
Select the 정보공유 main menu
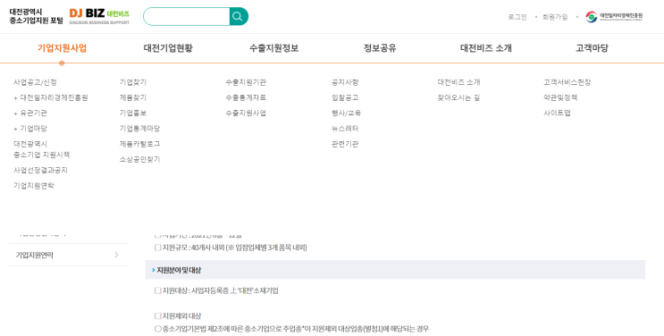pos(380,48)
